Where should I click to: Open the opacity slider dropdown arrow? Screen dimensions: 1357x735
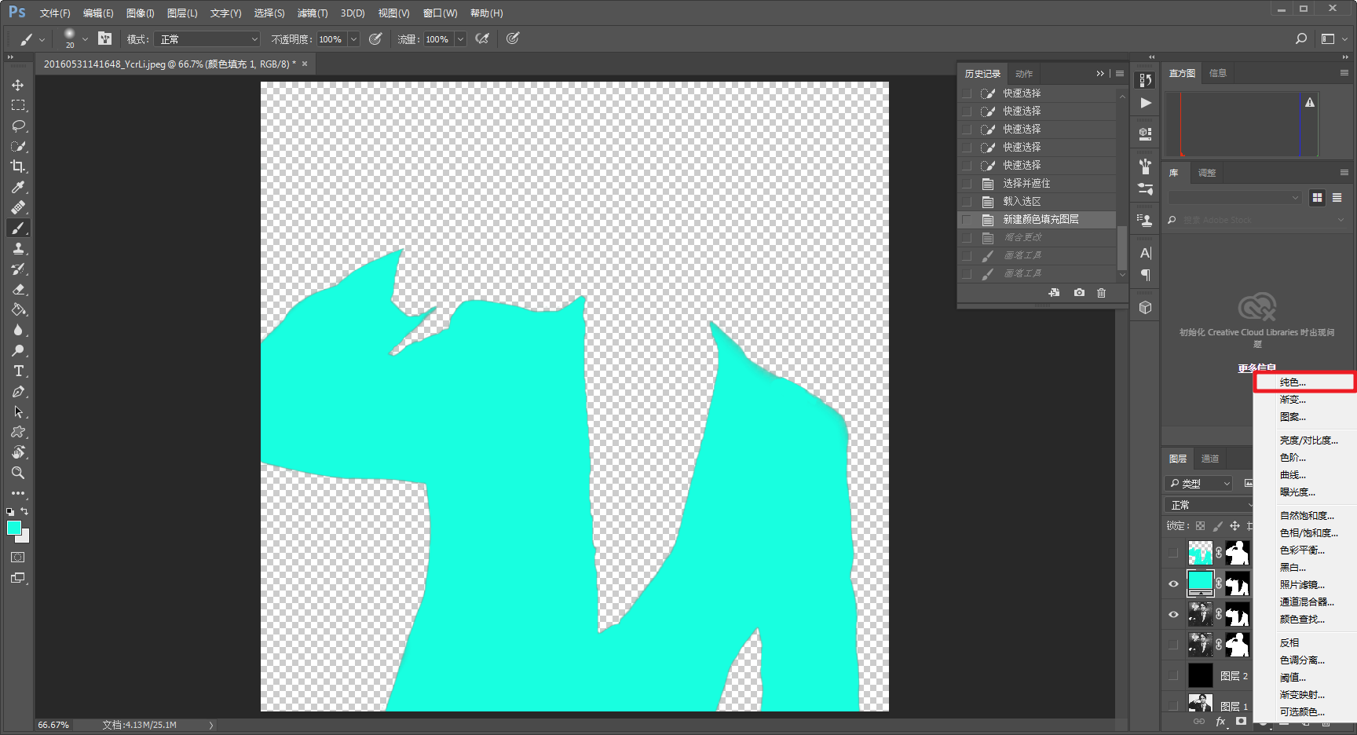click(353, 39)
